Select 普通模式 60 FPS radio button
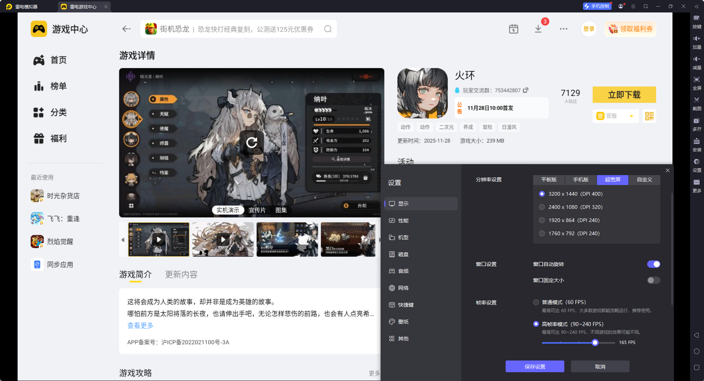Image resolution: width=704 pixels, height=381 pixels. click(535, 302)
